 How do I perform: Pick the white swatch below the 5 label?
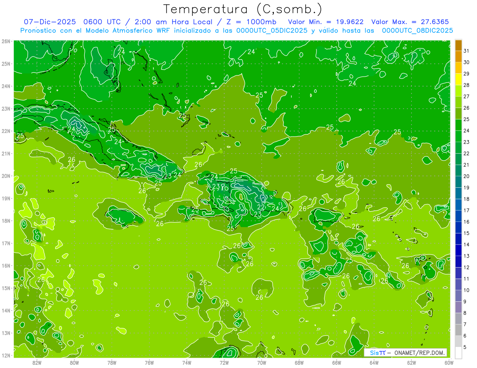tap(458, 353)
